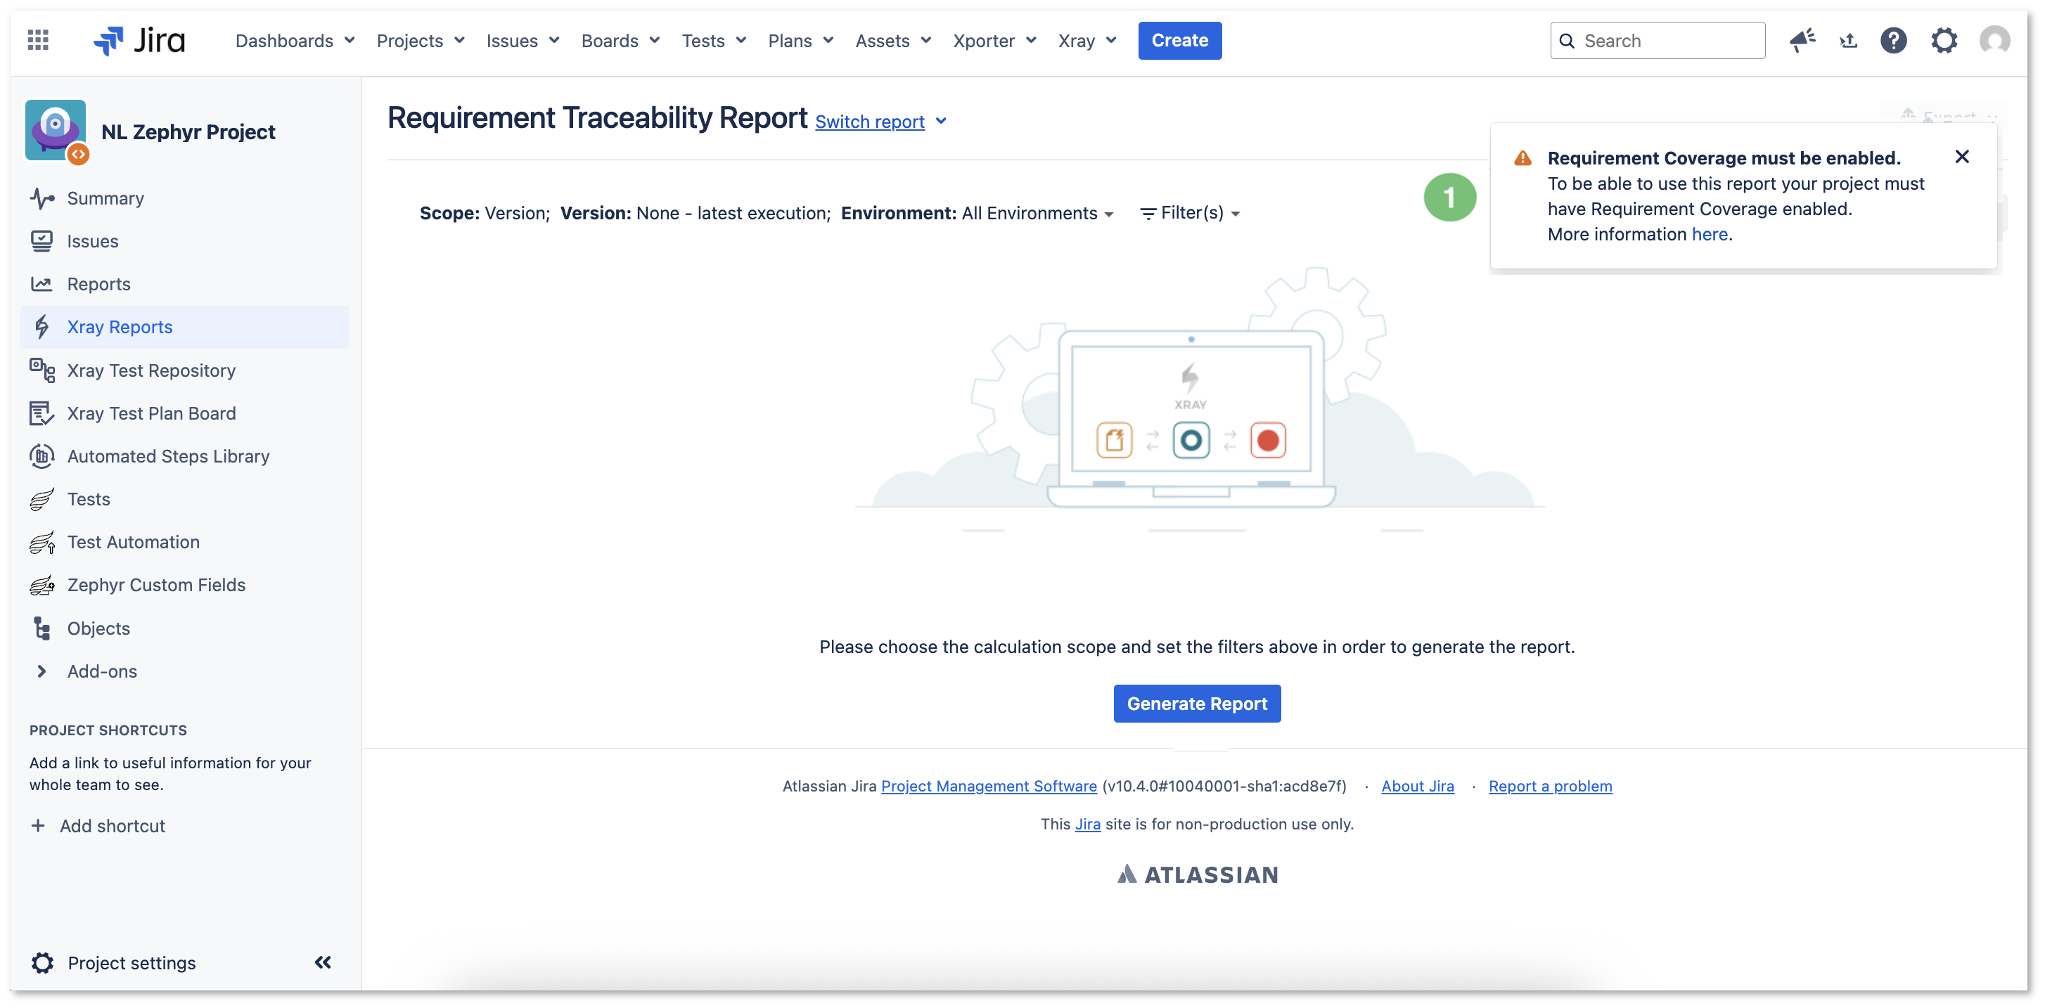Open the Plans dropdown menu
Viewport: 2045px width, 1008px height.
pyautogui.click(x=800, y=41)
